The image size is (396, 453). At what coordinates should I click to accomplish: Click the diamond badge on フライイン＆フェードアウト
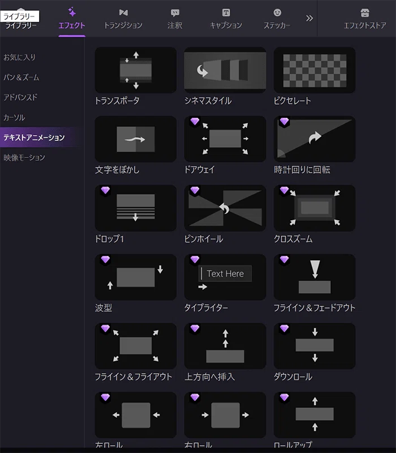click(285, 259)
